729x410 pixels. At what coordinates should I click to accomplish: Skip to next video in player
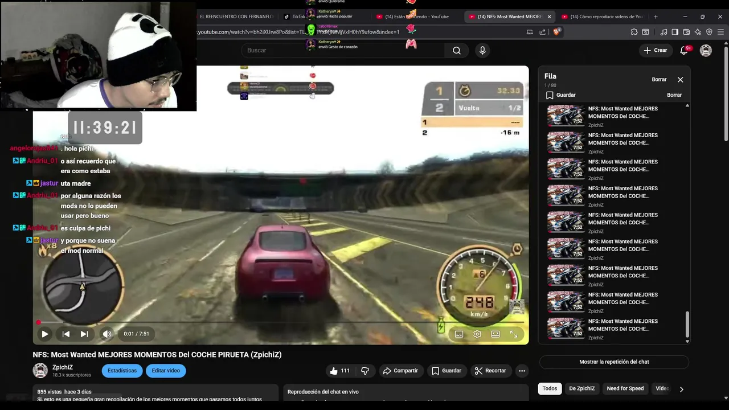(84, 334)
